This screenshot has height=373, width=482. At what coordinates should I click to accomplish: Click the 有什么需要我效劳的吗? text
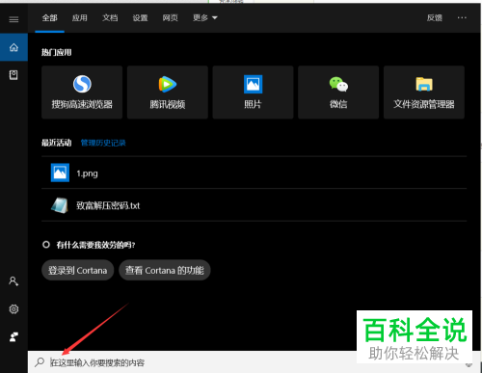(95, 245)
